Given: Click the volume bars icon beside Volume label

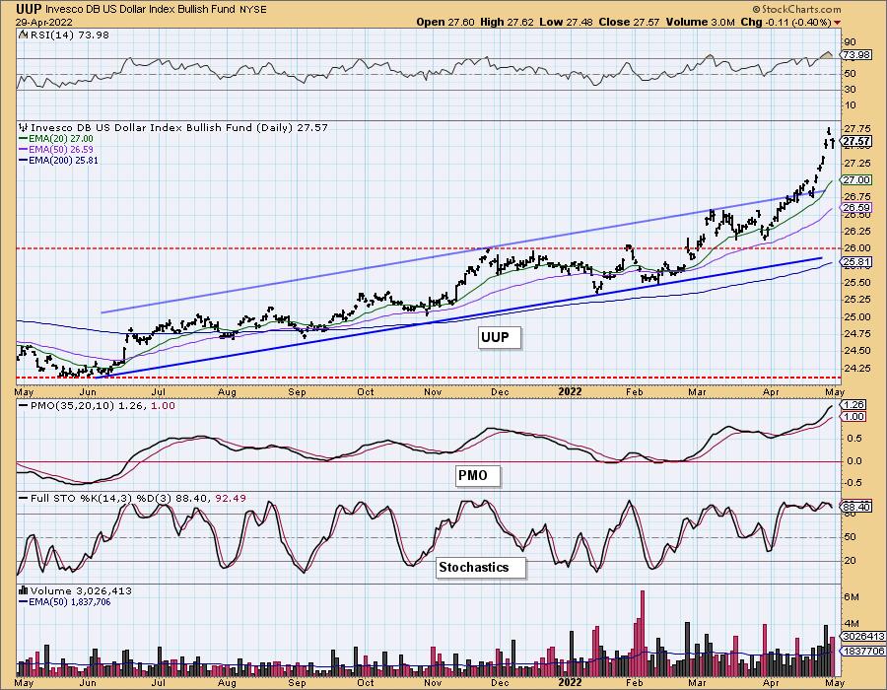Looking at the screenshot, I should [24, 591].
